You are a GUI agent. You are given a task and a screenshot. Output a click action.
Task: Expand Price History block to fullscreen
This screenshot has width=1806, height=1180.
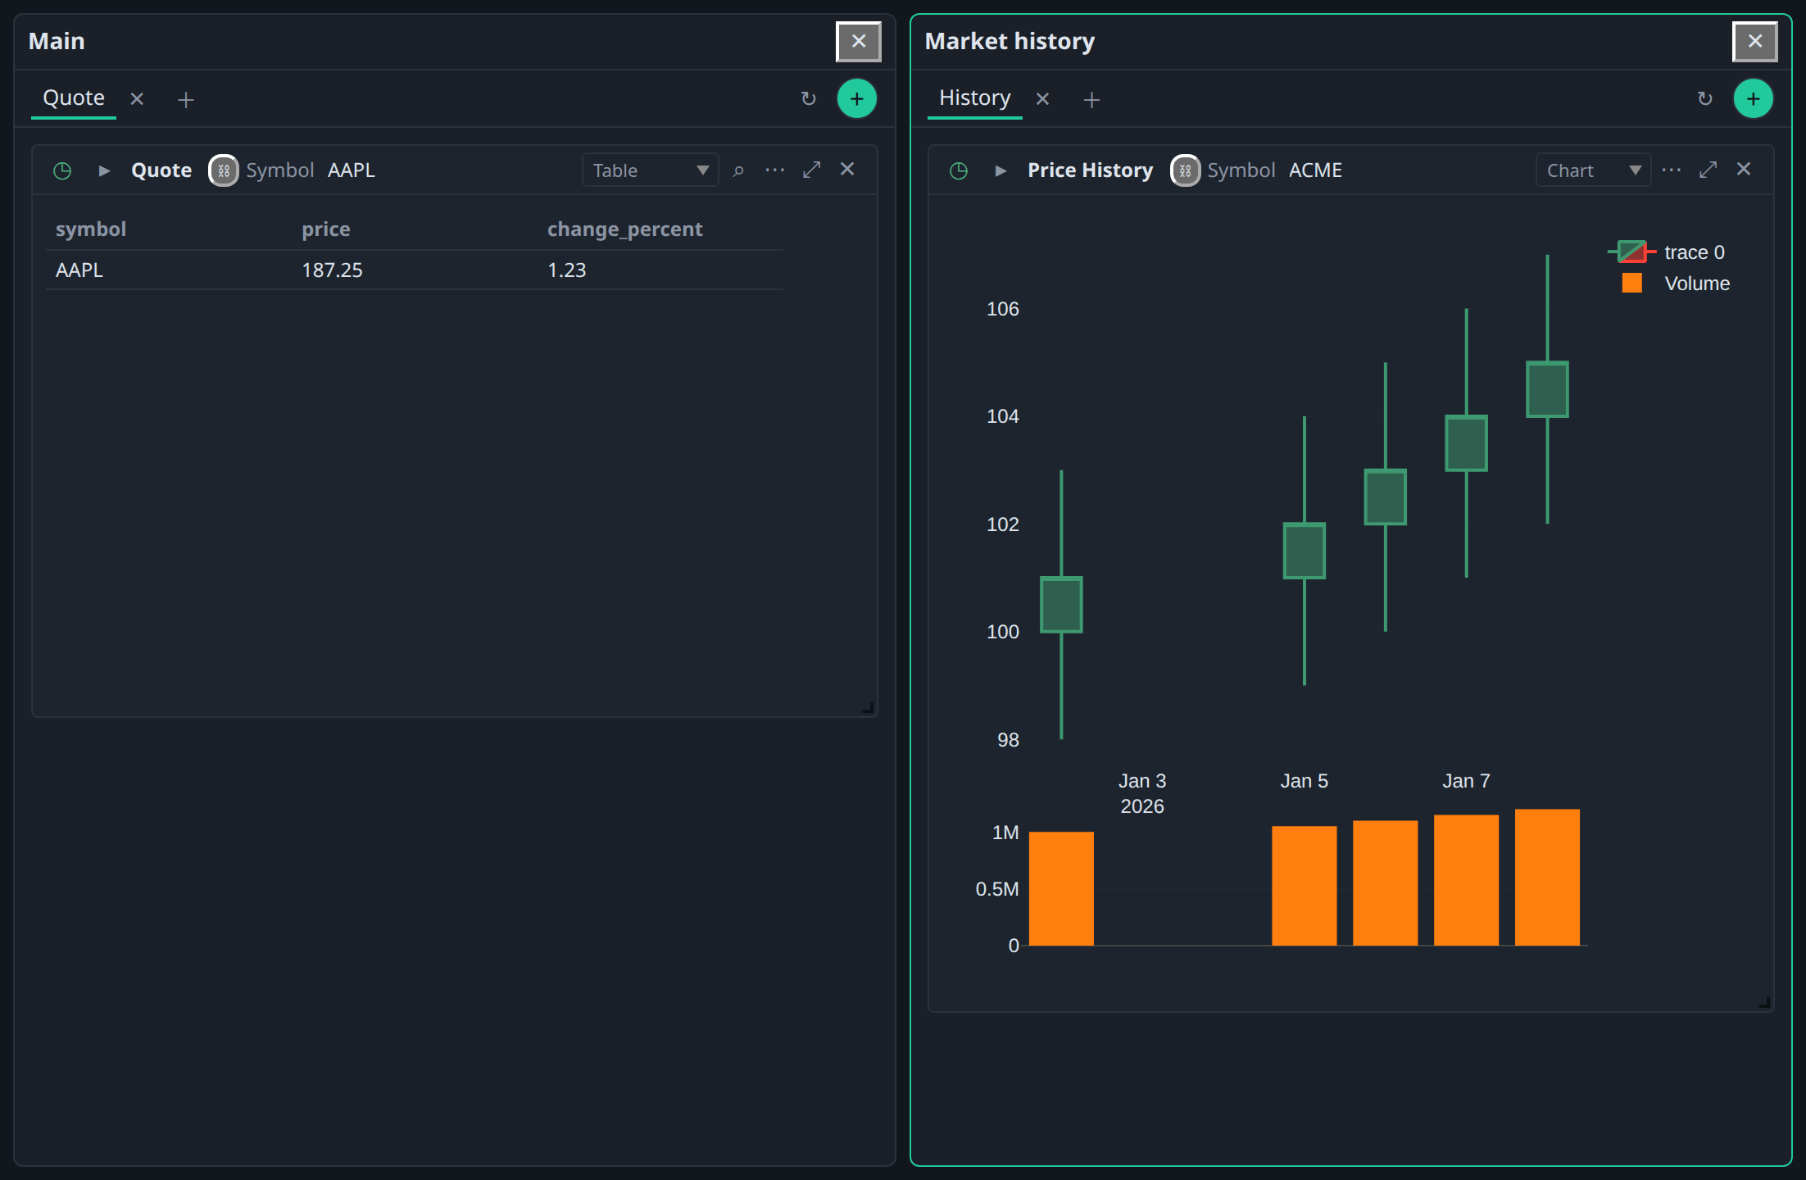click(1708, 170)
